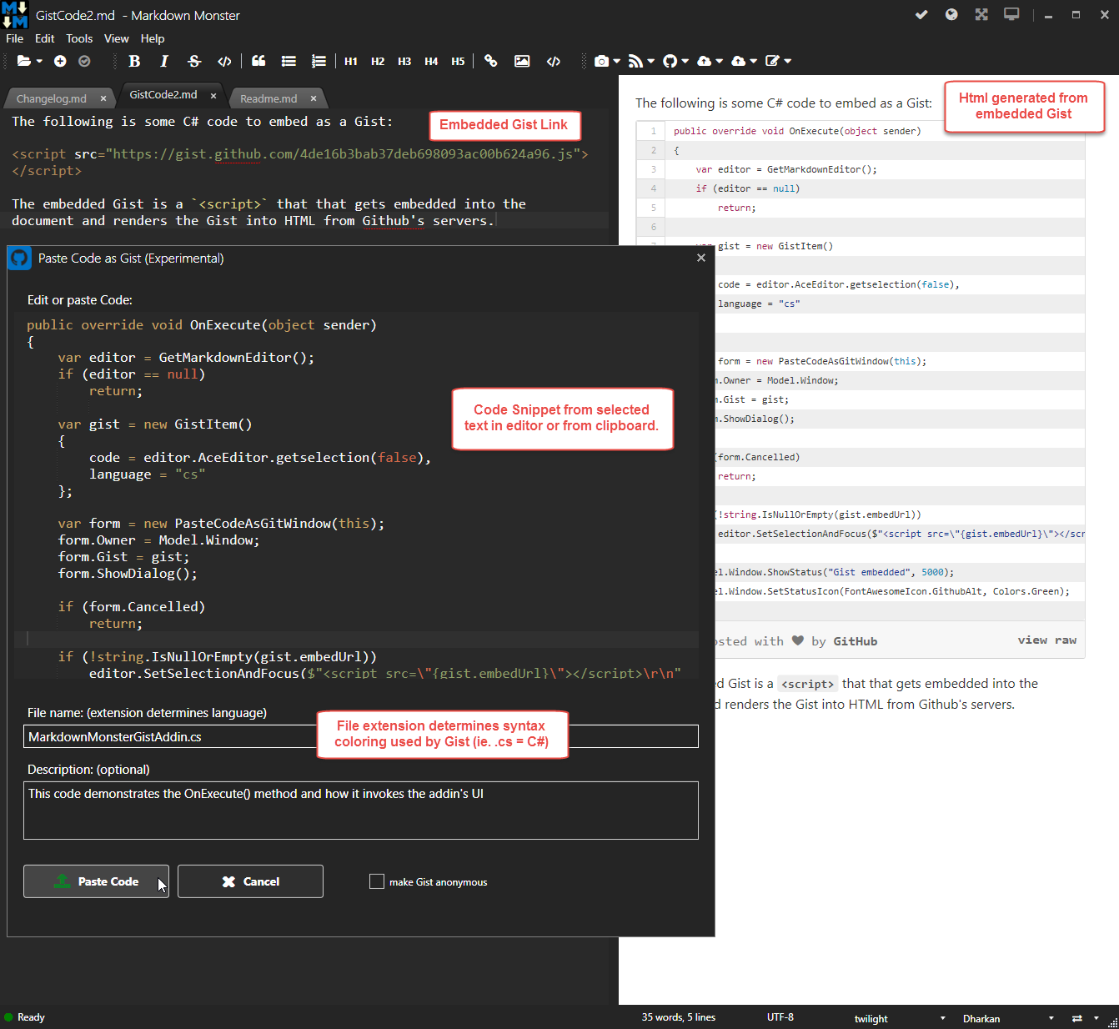Insert code block next to image icon

[554, 61]
